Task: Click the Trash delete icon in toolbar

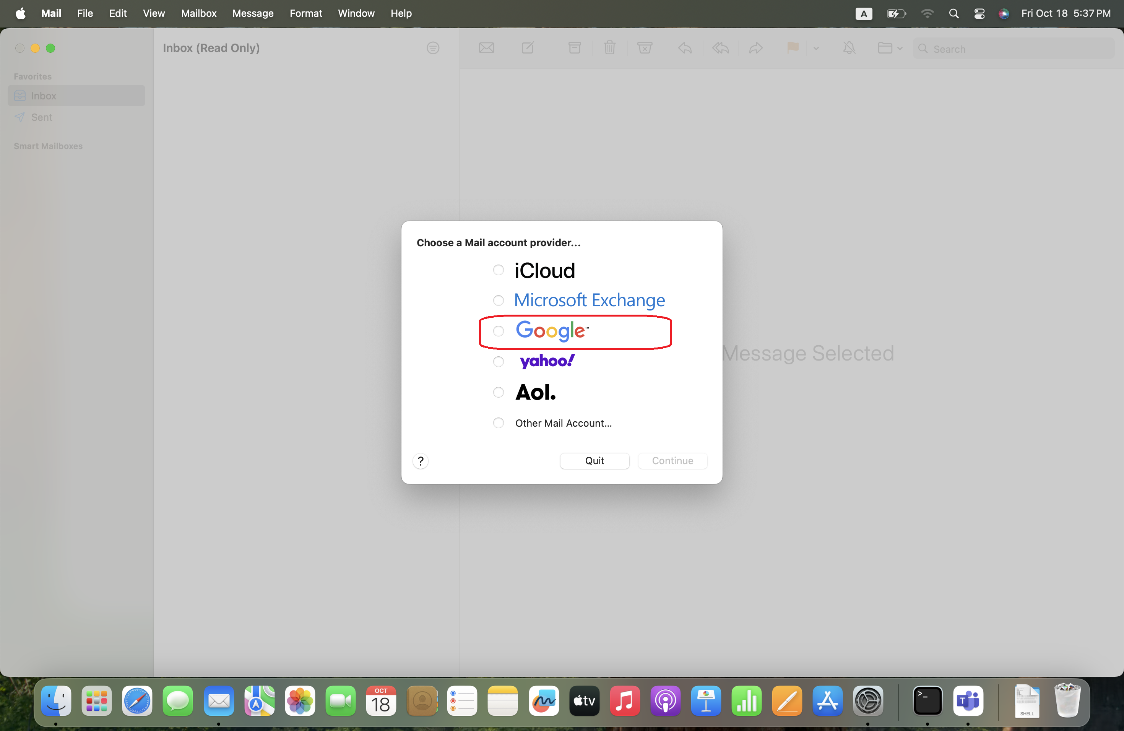Action: [610, 48]
